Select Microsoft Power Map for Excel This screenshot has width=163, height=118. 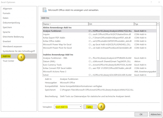pyautogui.click(x=99, y=44)
